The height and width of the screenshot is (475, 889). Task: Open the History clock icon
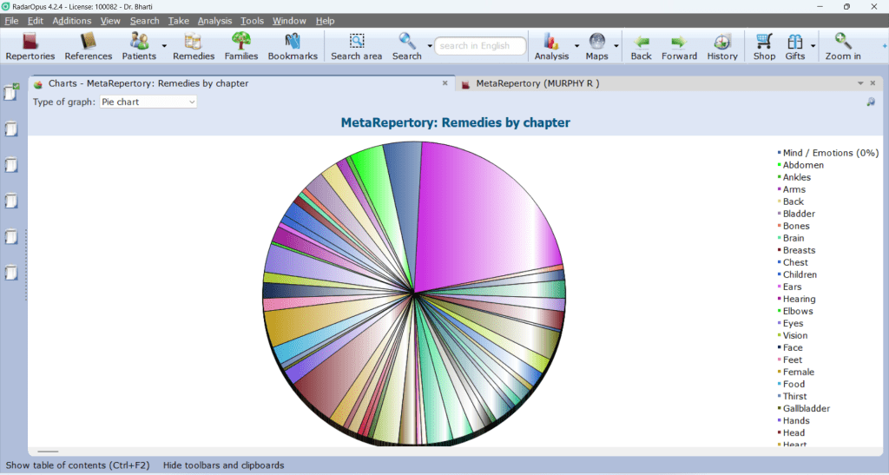pos(721,47)
